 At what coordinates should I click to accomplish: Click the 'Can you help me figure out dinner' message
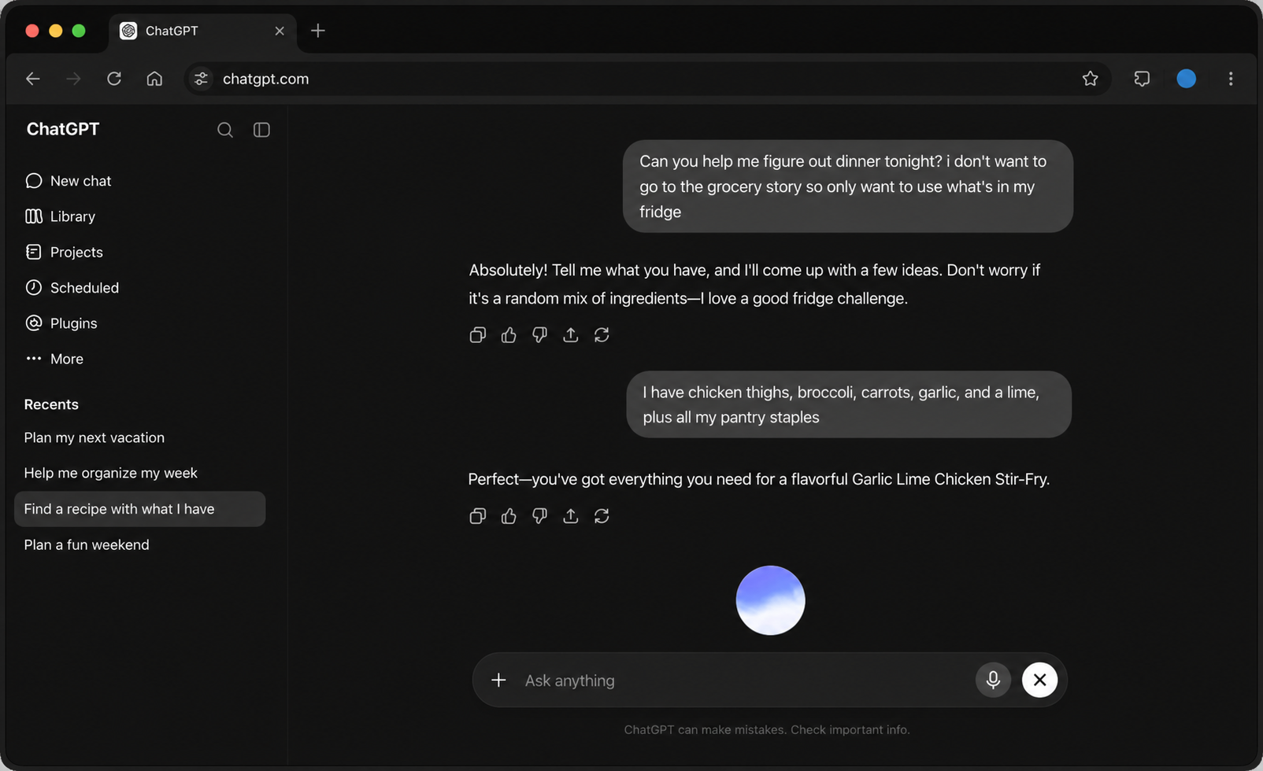click(x=847, y=186)
